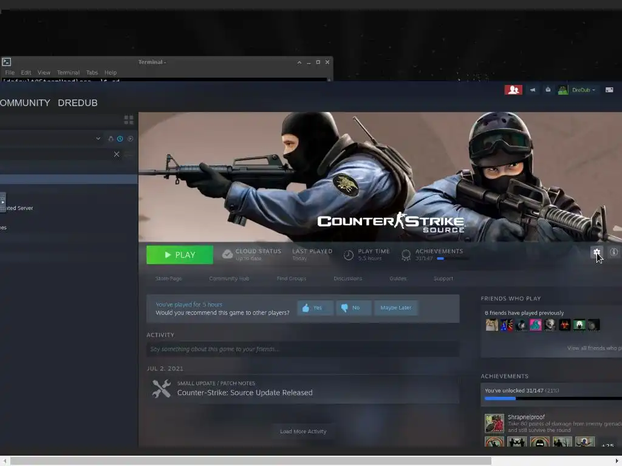Click the green friend avatar
622x466 pixels.
pyautogui.click(x=579, y=325)
